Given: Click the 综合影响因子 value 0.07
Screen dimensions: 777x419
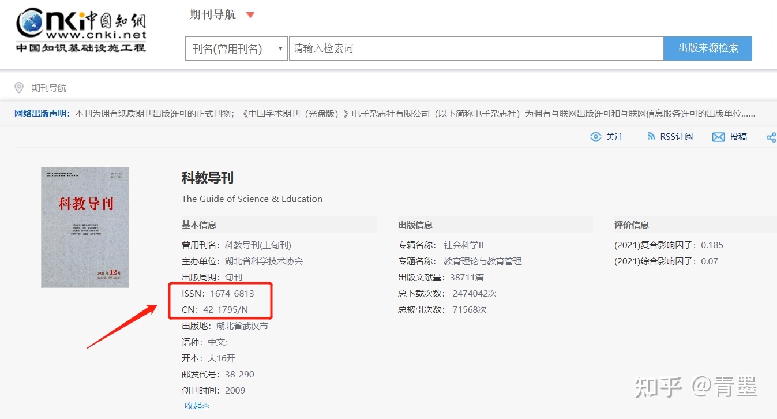Looking at the screenshot, I should coord(710,261).
